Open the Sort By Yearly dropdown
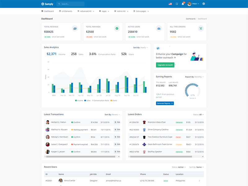248x186 pixels. click(140, 48)
